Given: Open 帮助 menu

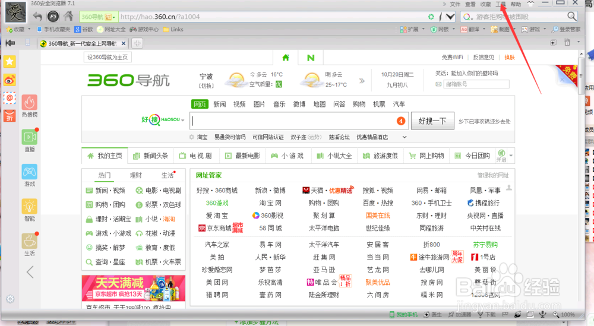Looking at the screenshot, I should click(x=516, y=4).
